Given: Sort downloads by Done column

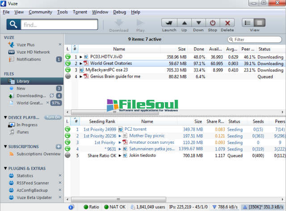Looking at the screenshot, I should coord(198,49).
